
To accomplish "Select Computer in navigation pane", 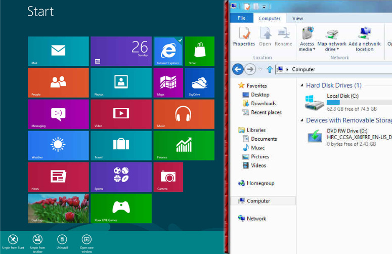I will pyautogui.click(x=263, y=201).
